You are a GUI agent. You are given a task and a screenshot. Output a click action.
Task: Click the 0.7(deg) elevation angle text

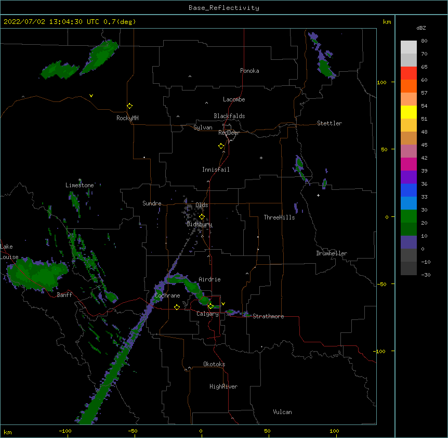click(x=120, y=22)
